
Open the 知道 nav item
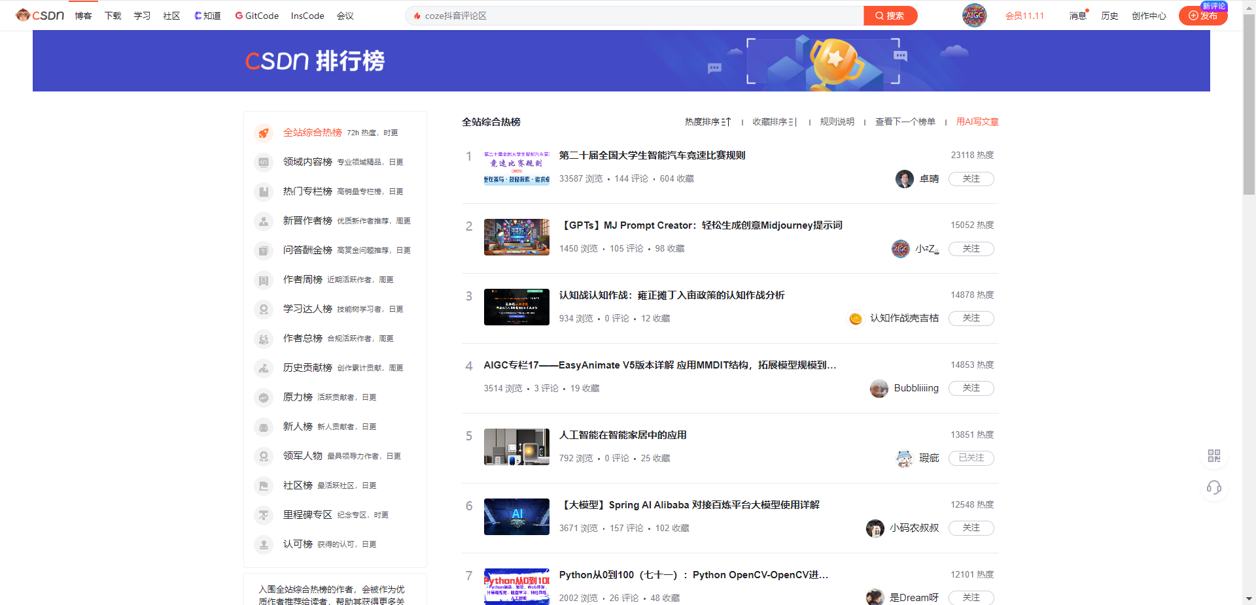[208, 16]
